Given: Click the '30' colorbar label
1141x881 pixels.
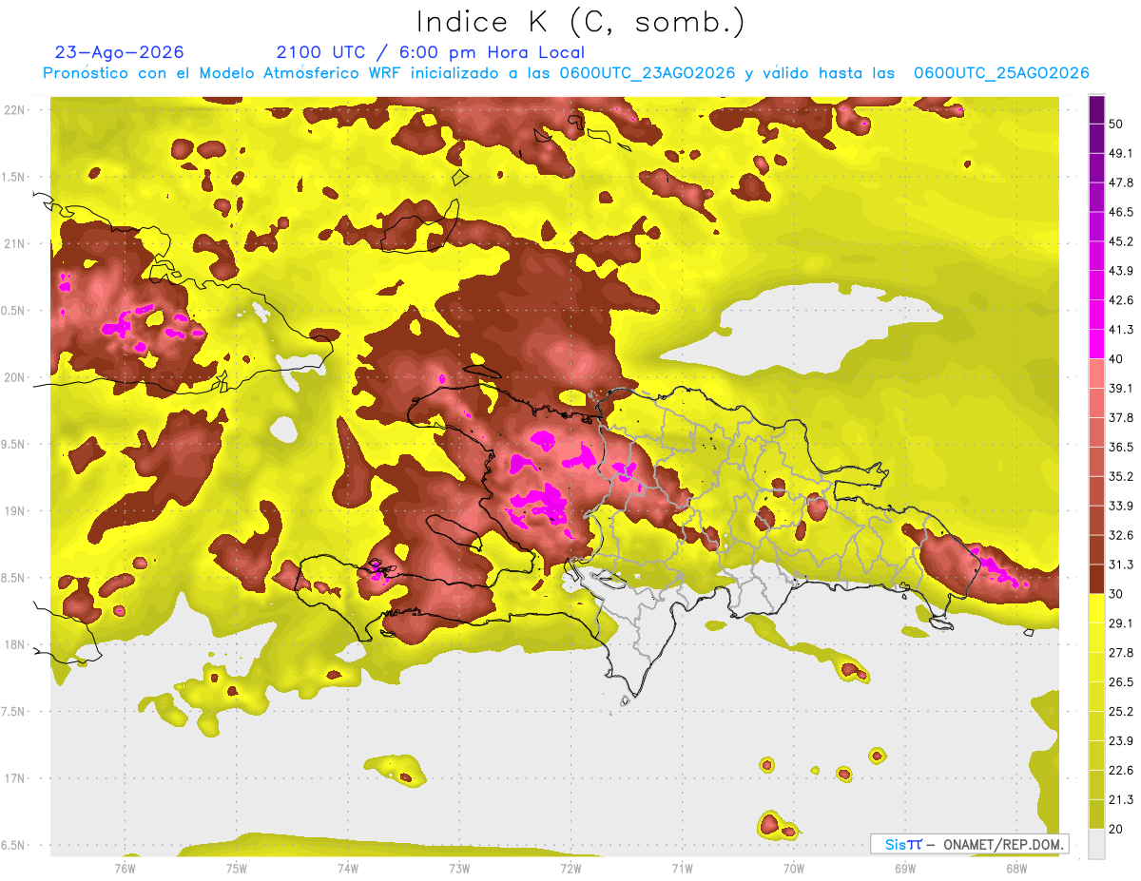Looking at the screenshot, I should [1118, 594].
